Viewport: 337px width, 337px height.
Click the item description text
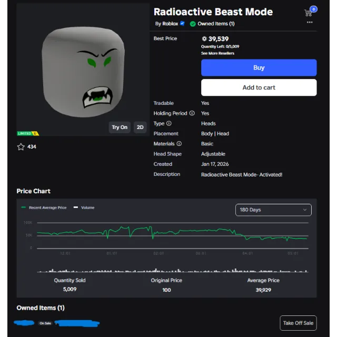point(242,174)
